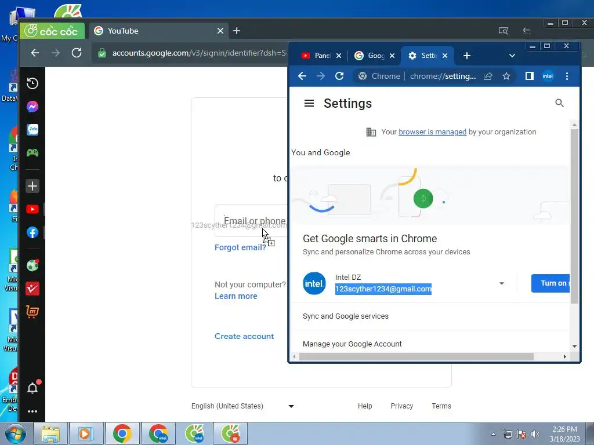Click the Turn on sync button
The height and width of the screenshot is (445, 594).
point(550,283)
